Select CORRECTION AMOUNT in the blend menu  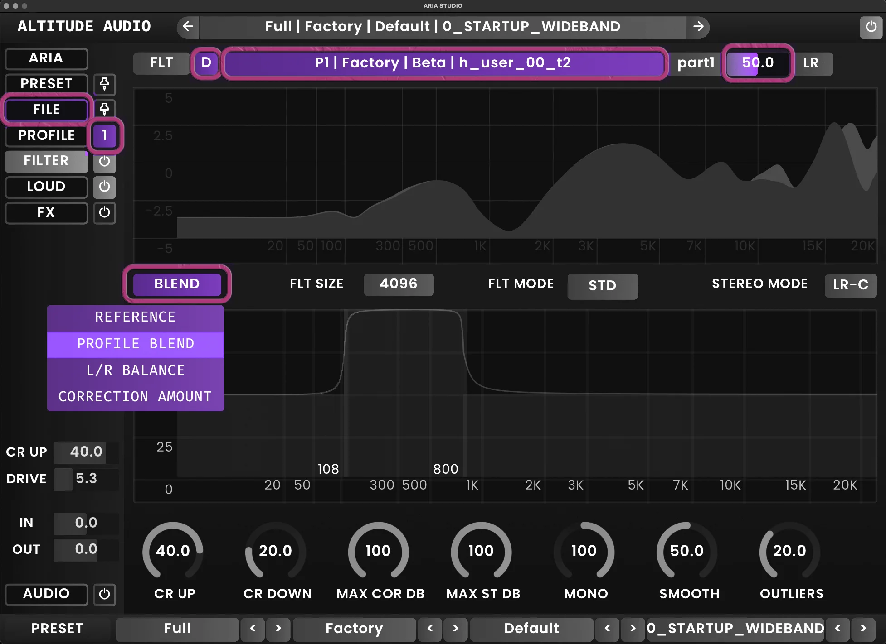point(135,396)
